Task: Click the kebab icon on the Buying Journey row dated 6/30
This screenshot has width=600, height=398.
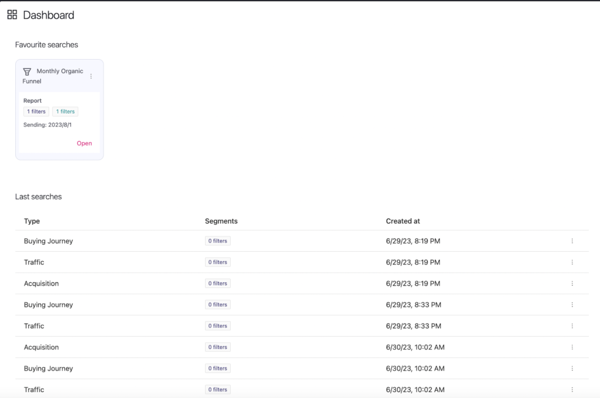Action: click(572, 368)
